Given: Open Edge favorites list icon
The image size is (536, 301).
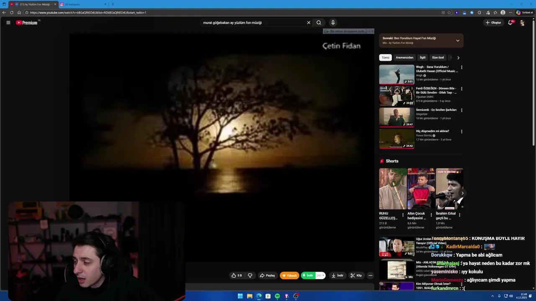Looking at the screenshot, I should click(495, 13).
